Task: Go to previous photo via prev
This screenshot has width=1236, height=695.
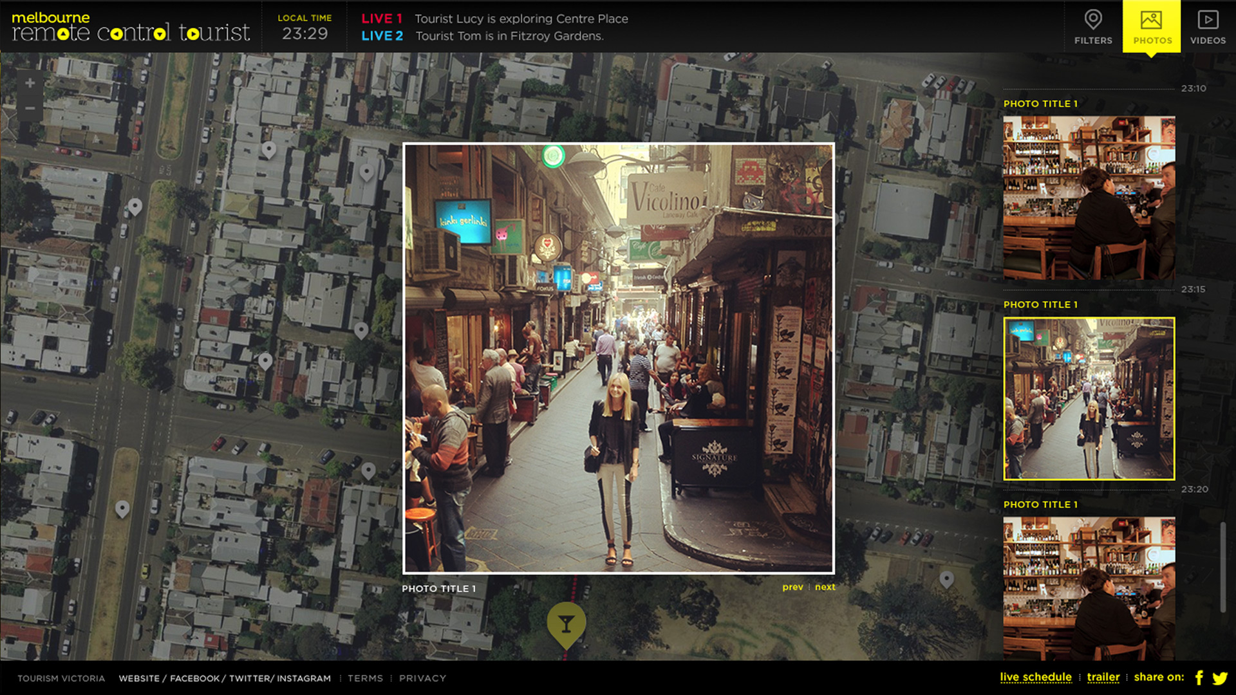Action: 792,587
